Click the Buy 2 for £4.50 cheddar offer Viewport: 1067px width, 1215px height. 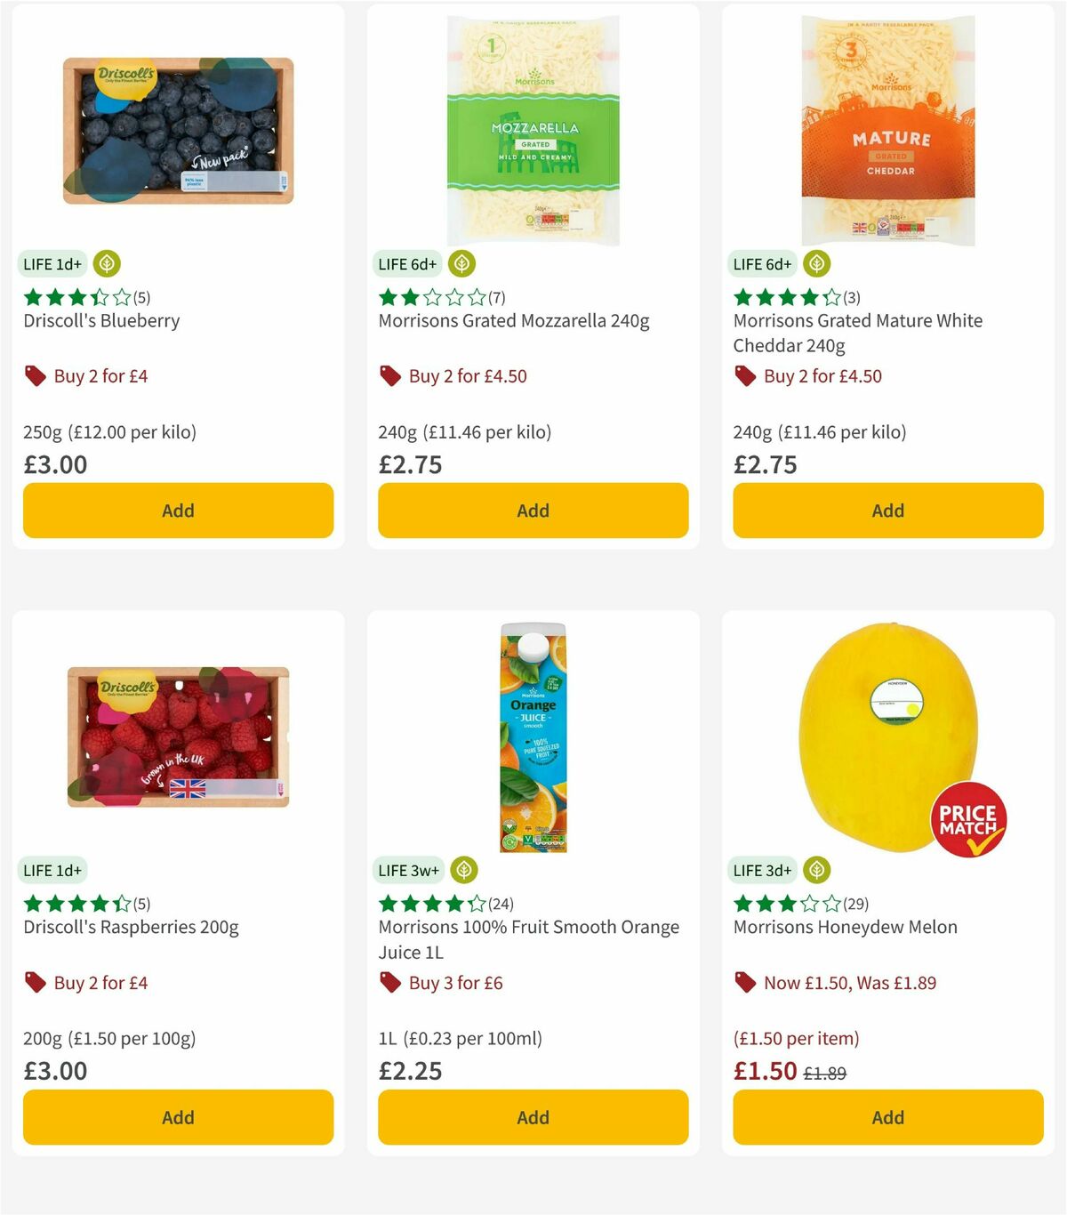tap(822, 375)
